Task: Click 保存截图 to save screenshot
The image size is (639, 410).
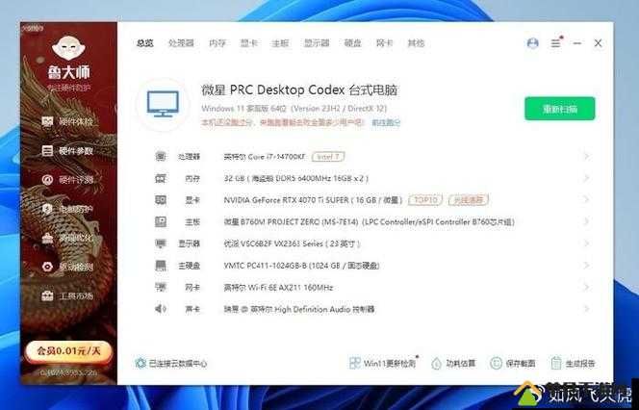Action: pos(512,363)
